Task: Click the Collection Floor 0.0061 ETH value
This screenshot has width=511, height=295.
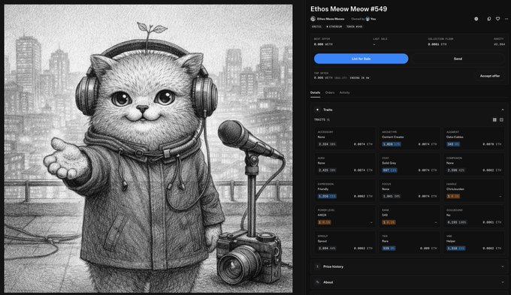Action: (437, 44)
